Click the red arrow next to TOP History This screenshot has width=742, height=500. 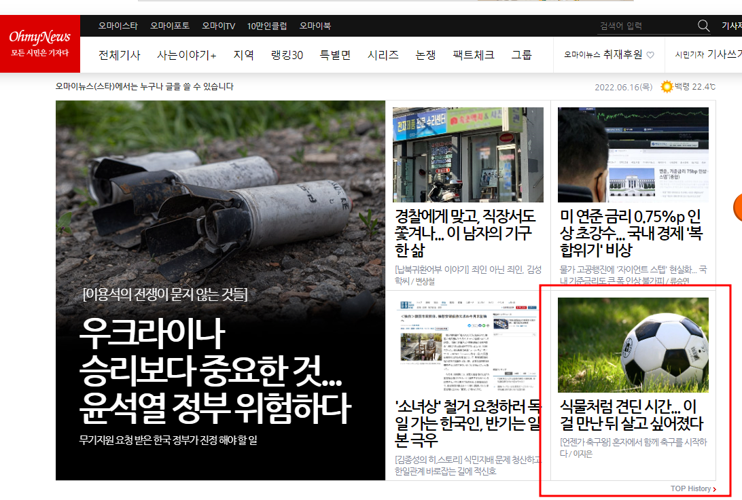715,489
